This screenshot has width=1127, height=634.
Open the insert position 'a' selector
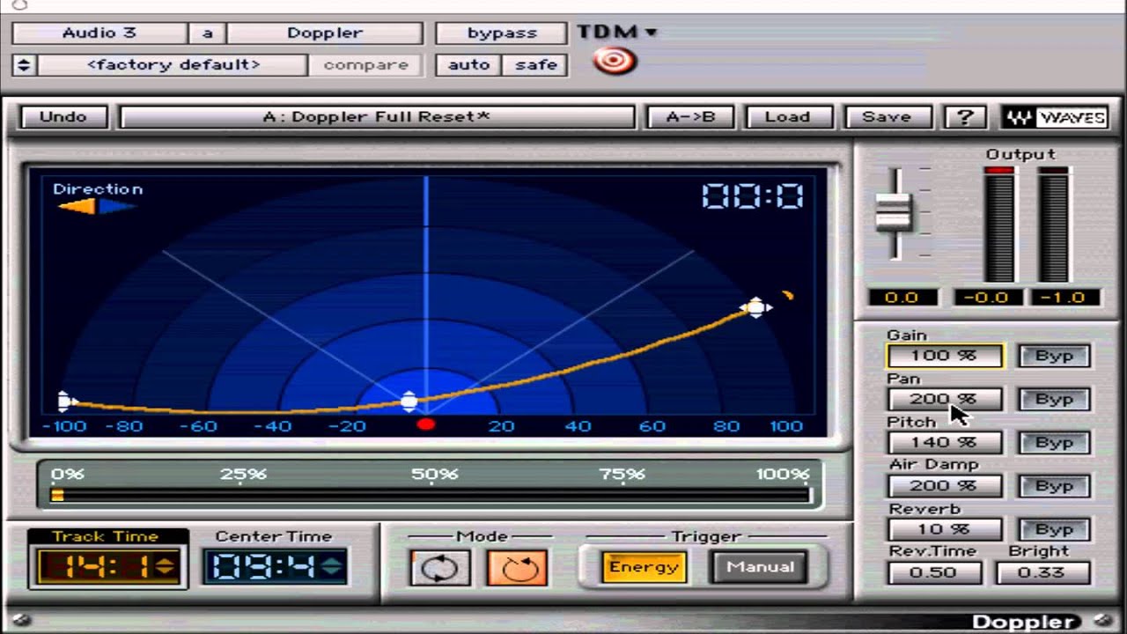point(208,33)
